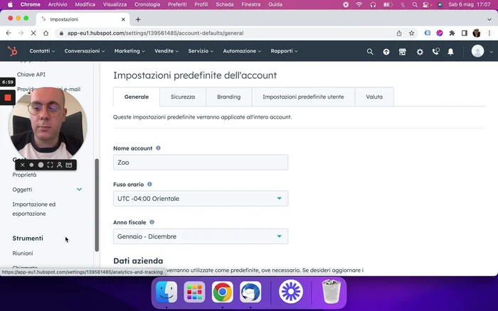The width and height of the screenshot is (498, 311).
Task: Click the info icon next to Nome account
Action: [x=158, y=148]
